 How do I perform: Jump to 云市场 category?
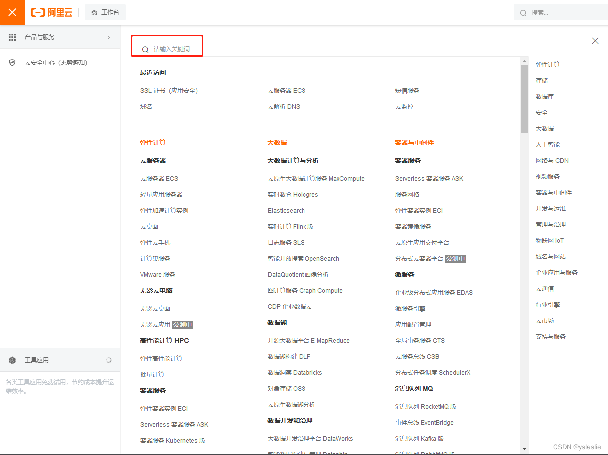(x=545, y=321)
